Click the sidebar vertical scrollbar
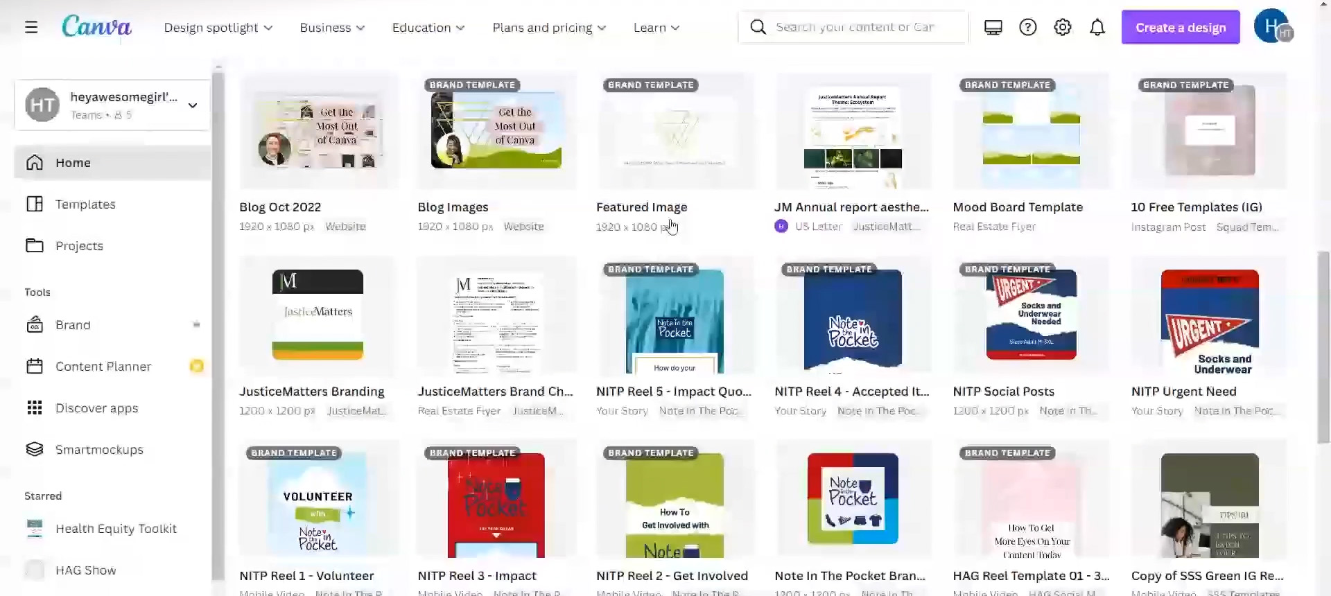The height and width of the screenshot is (596, 1331). 218,326
